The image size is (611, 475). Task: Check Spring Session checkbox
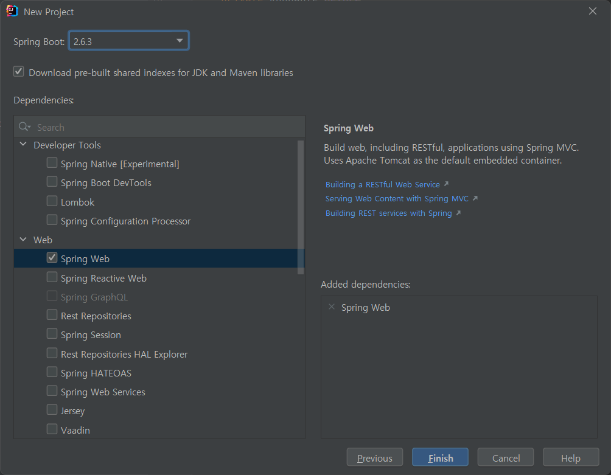click(52, 334)
